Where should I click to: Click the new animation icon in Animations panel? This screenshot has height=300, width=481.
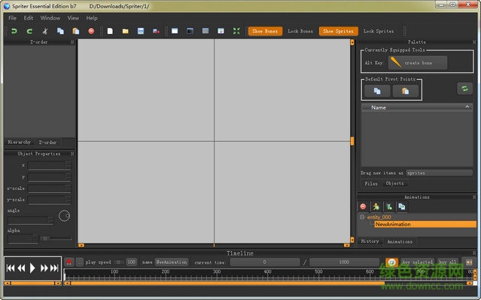[389, 207]
